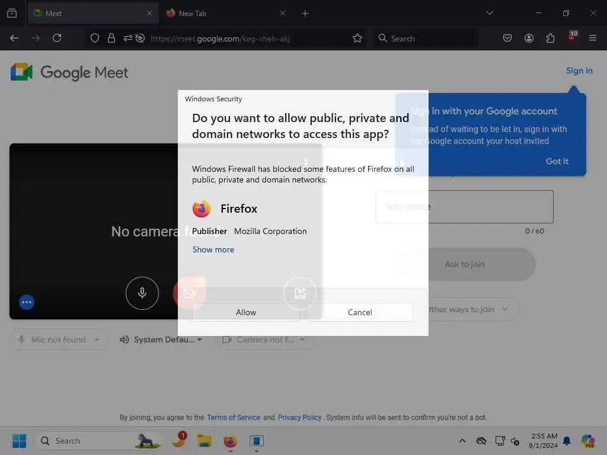The height and width of the screenshot is (455, 607).
Task: Toggle the camera off button in preview
Action: (x=189, y=293)
